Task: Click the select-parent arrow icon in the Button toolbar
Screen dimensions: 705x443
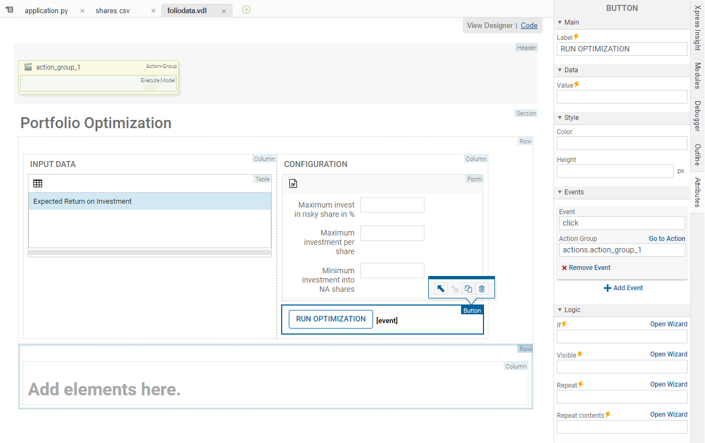Action: pyautogui.click(x=440, y=289)
